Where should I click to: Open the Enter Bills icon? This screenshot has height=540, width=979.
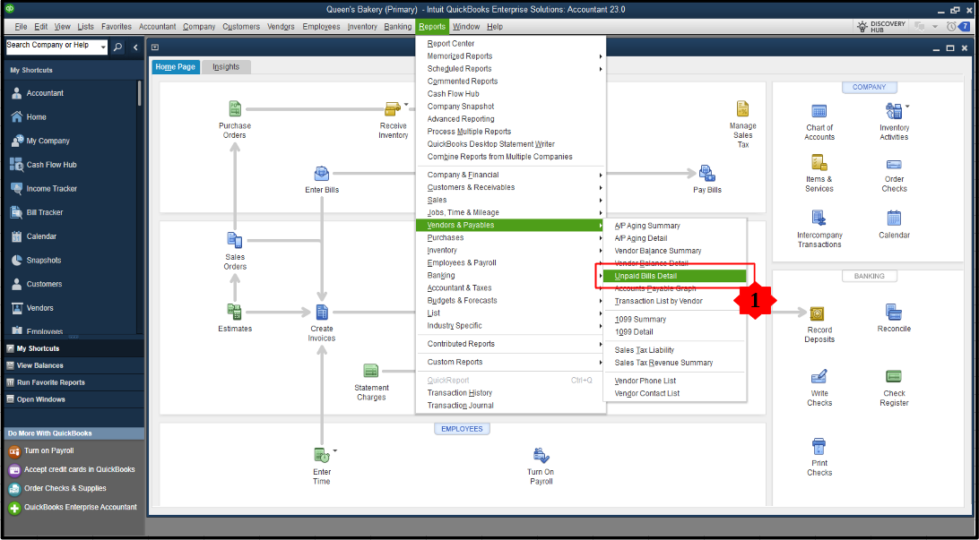(322, 174)
